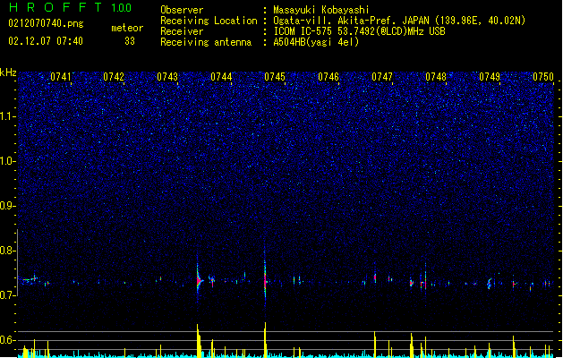
Task: Select the 'Receiving Location' field label
Action: pyautogui.click(x=209, y=21)
